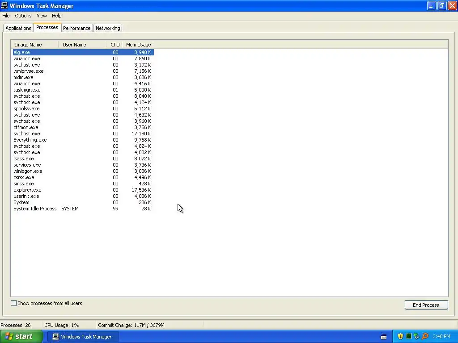Select the lsass.exe process
Viewport: 458px width, 343px height.
(x=83, y=159)
